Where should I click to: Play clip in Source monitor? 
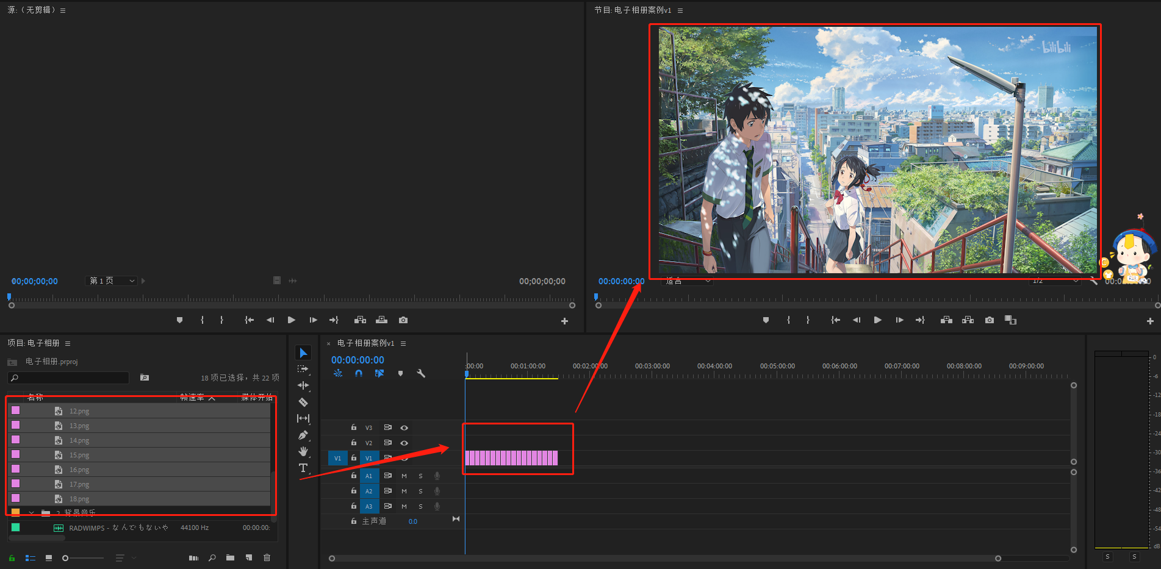tap(292, 320)
